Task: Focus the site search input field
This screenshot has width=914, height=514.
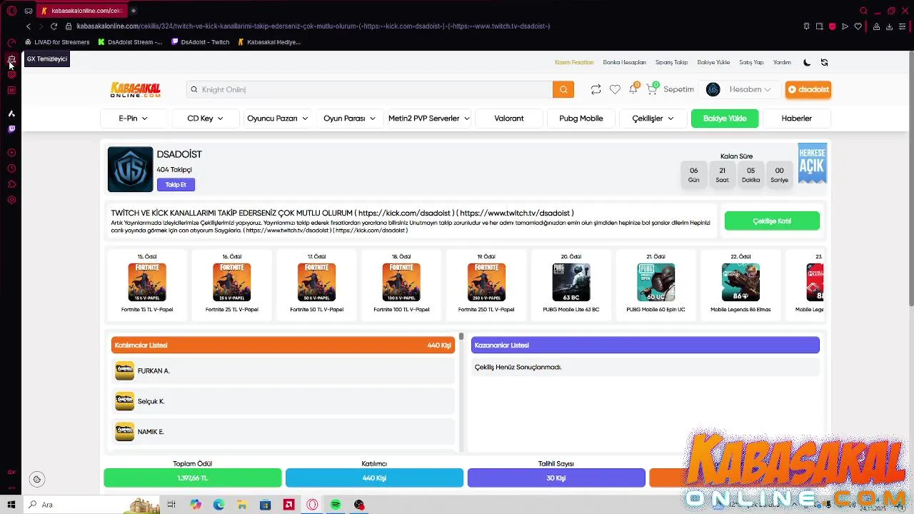Action: pos(370,89)
